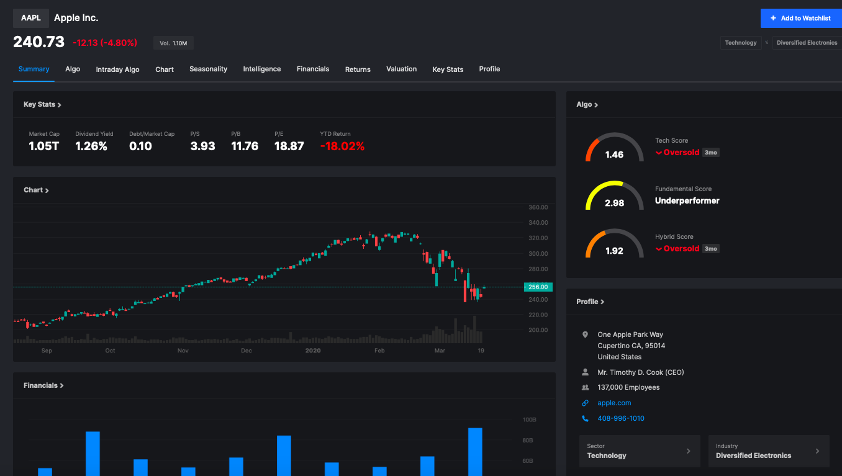Click the Tech Score Oversold down arrow
This screenshot has width=842, height=476.
(x=659, y=153)
